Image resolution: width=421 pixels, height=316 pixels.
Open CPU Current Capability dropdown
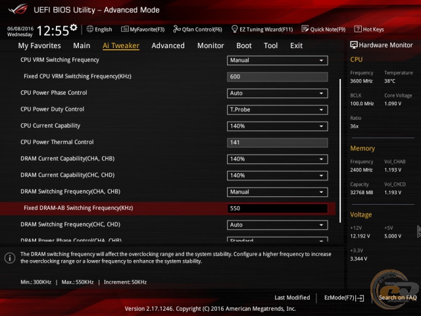pos(278,126)
